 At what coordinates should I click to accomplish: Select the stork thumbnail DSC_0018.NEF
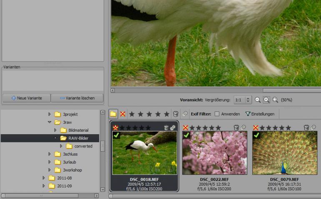pyautogui.click(x=145, y=153)
